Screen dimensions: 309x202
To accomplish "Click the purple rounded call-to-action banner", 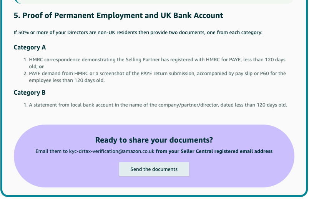I will 154,156.
